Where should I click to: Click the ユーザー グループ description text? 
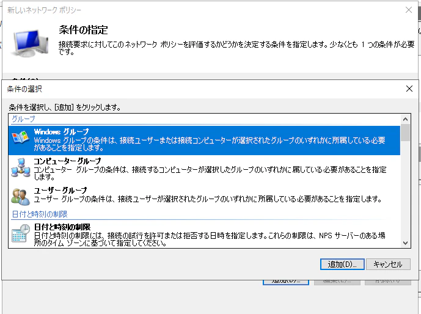click(x=208, y=199)
